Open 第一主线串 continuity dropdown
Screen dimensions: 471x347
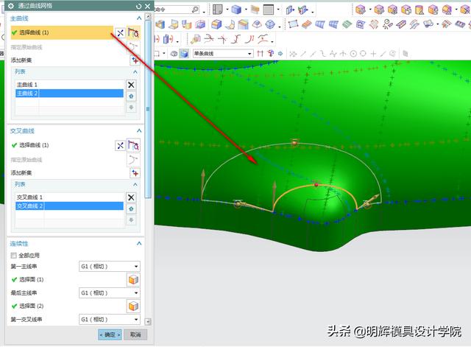click(110, 267)
